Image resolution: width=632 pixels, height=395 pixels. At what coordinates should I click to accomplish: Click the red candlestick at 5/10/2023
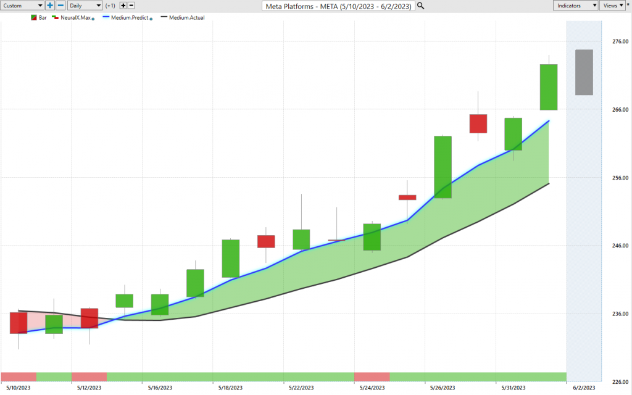[x=18, y=323]
